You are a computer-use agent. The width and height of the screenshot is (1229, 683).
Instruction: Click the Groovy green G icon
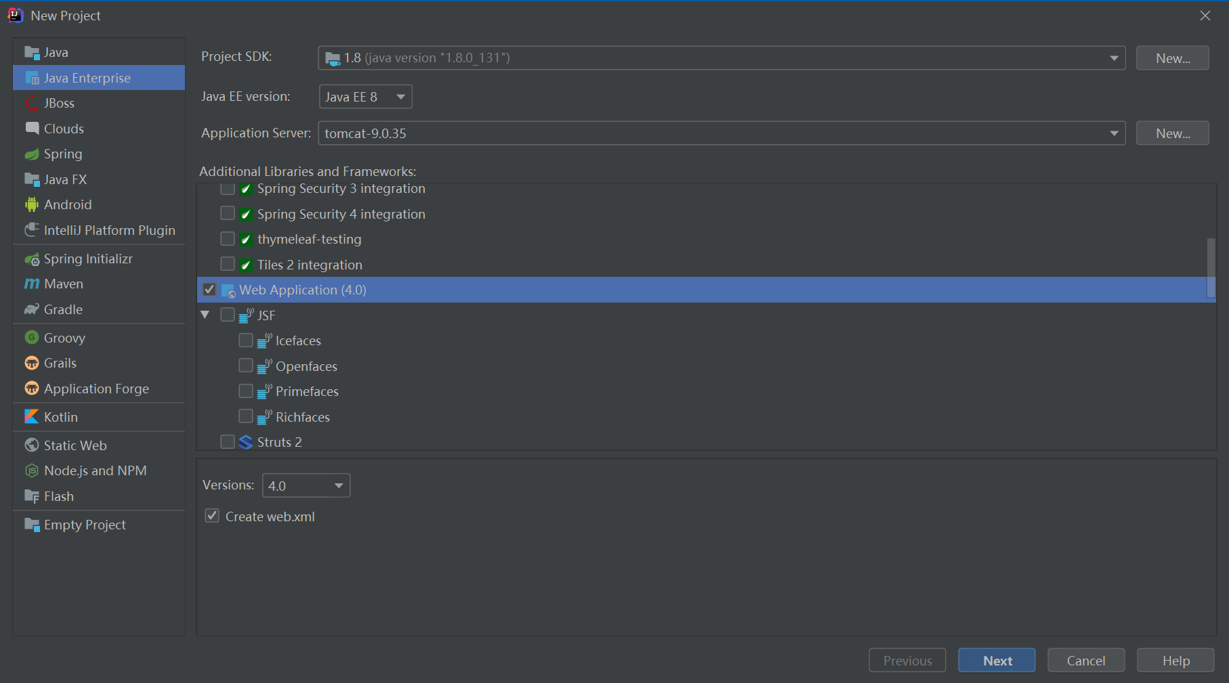click(x=32, y=337)
